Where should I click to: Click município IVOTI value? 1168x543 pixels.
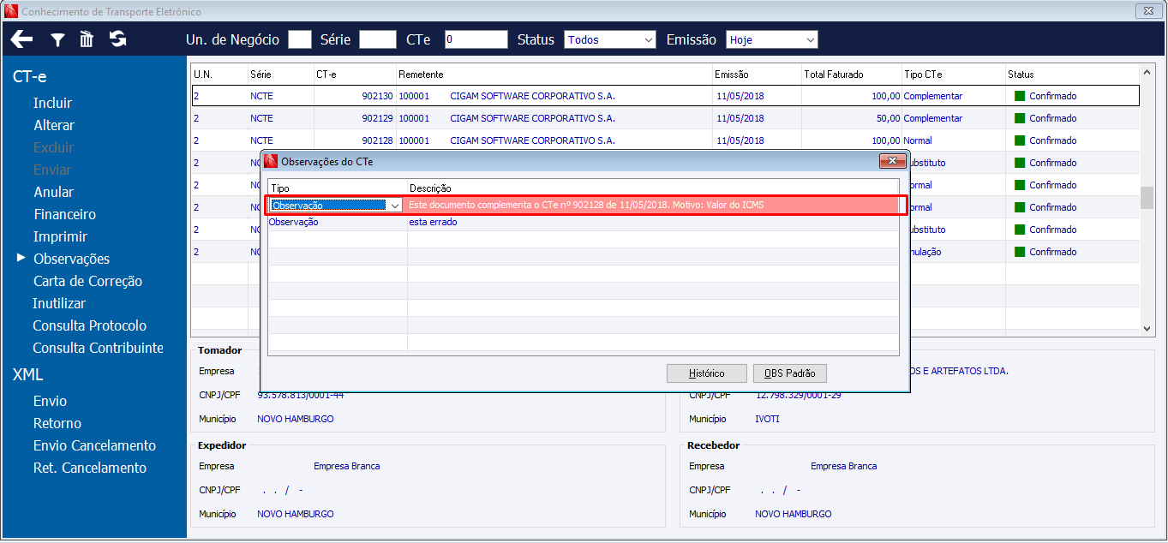pyautogui.click(x=767, y=420)
